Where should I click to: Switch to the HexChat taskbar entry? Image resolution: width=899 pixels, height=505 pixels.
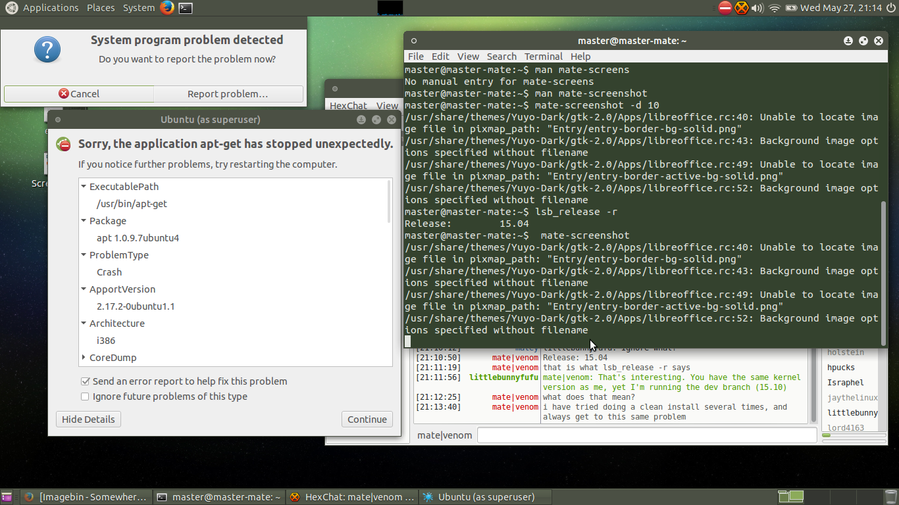pos(353,497)
